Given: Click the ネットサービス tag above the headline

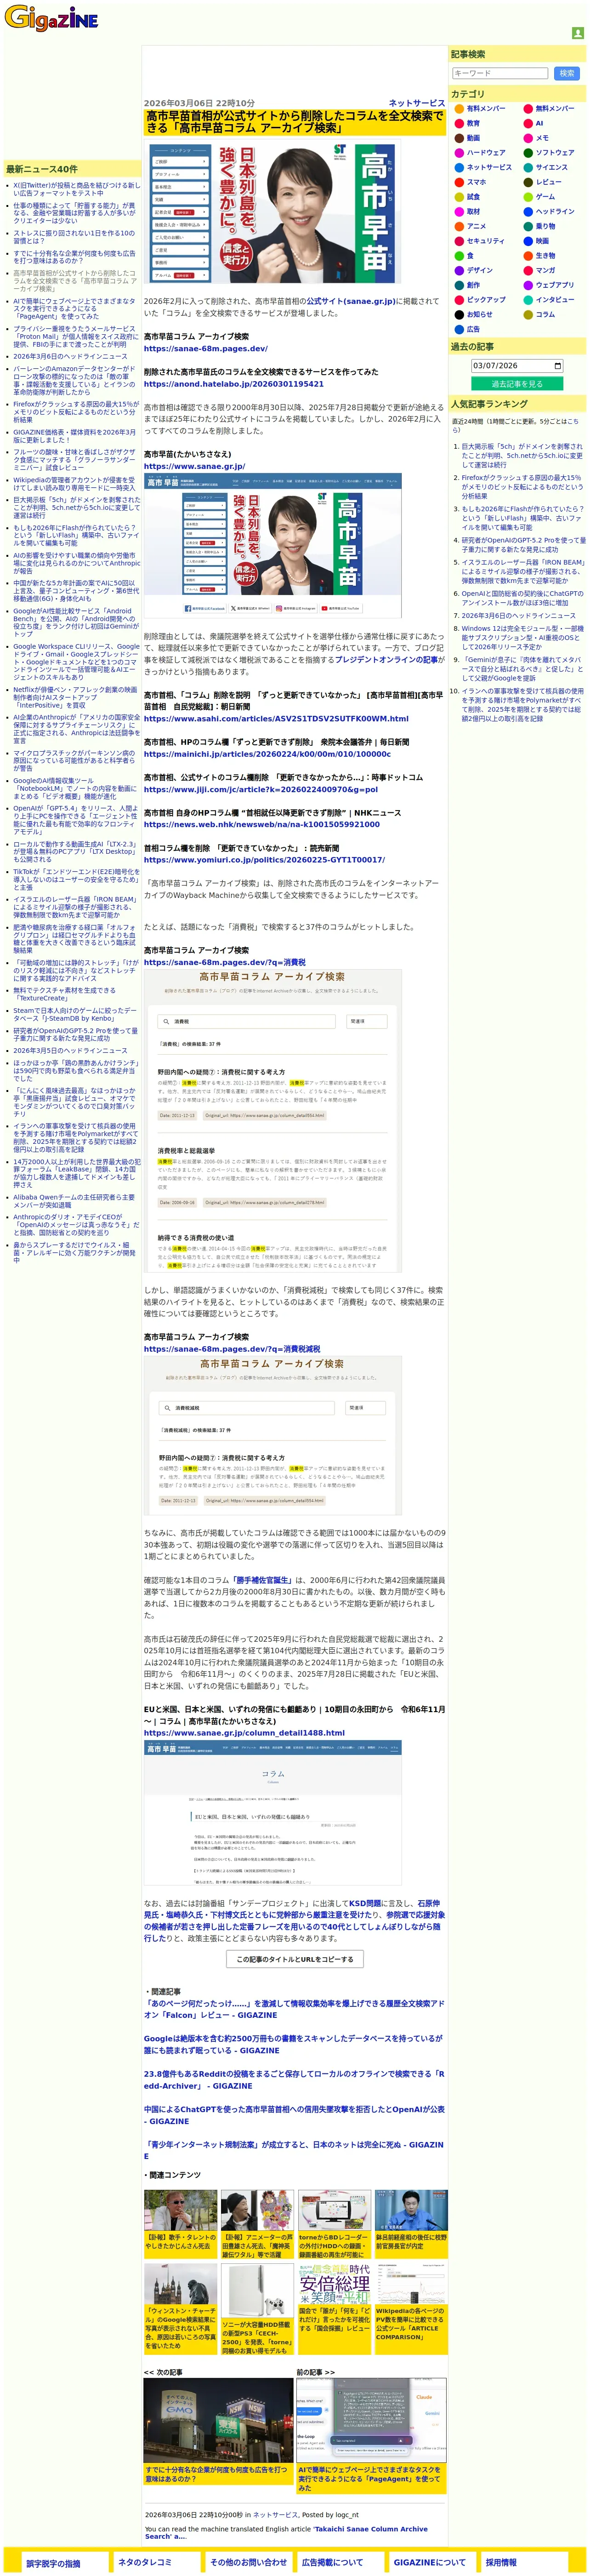Looking at the screenshot, I should 417,103.
